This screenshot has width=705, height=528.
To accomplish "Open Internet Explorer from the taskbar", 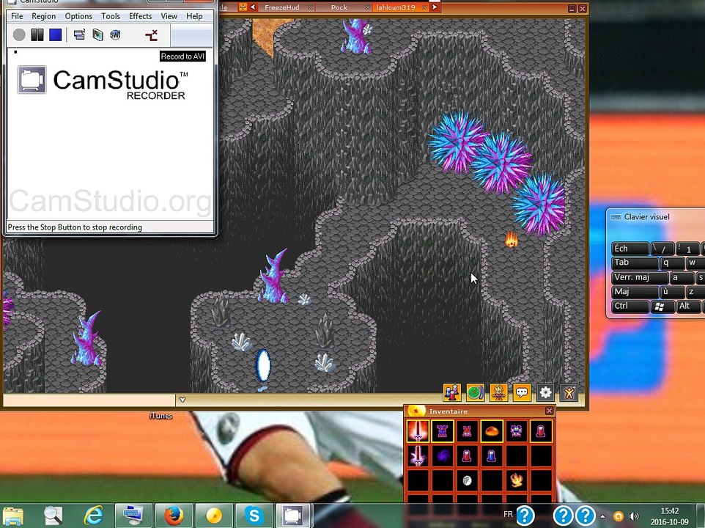I will click(94, 516).
